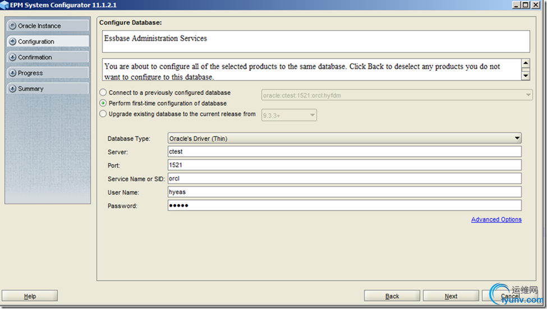Open the Database Type dropdown
The width and height of the screenshot is (547, 309).
pos(344,139)
